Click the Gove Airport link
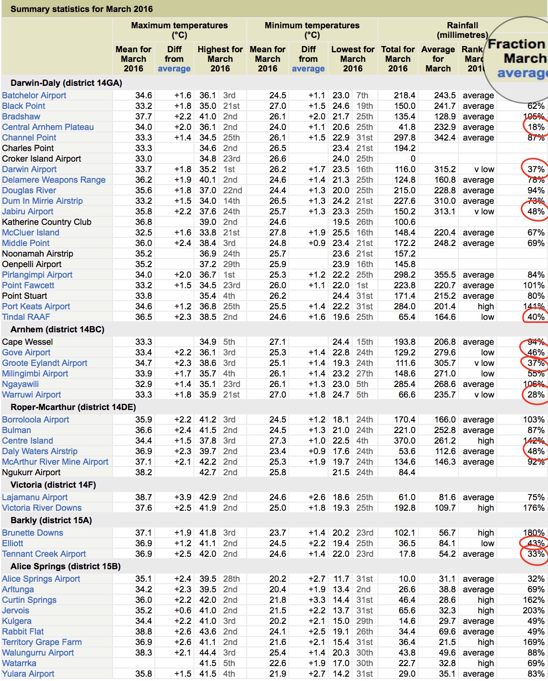The image size is (548, 681). [x=26, y=352]
